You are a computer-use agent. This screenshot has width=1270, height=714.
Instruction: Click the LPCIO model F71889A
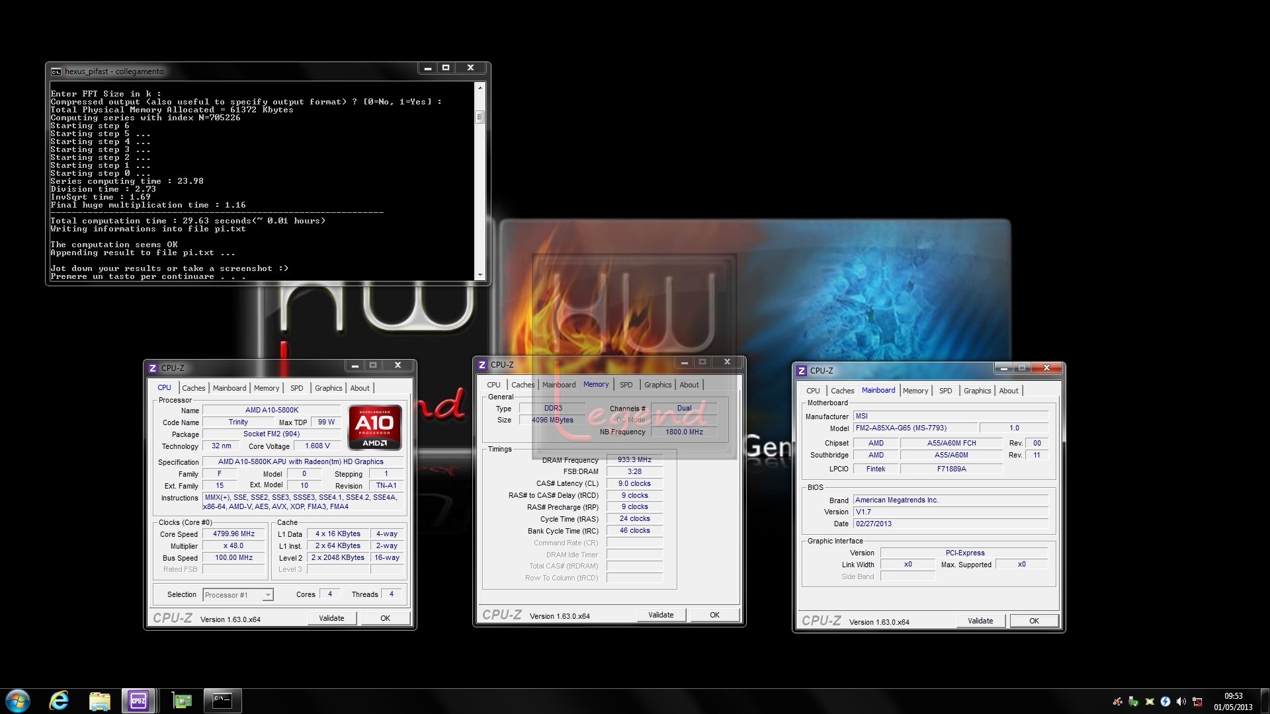pos(952,469)
